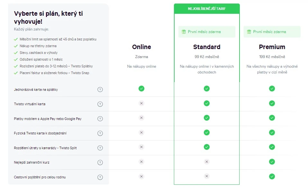Click Online checkmark for Jednorázová karta na splátky
308x188 pixels.
(x=141, y=89)
